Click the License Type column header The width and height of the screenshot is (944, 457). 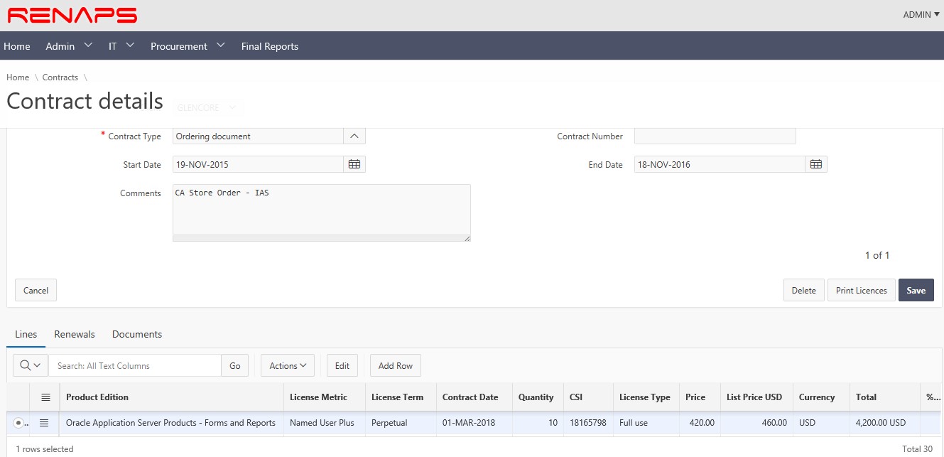[x=646, y=397]
